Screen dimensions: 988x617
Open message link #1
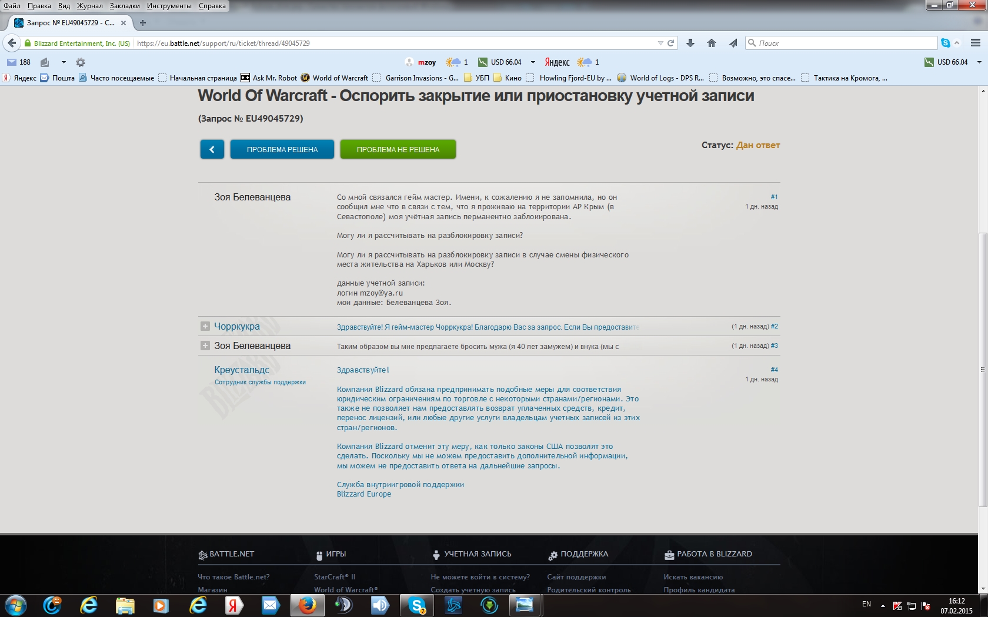coord(774,197)
